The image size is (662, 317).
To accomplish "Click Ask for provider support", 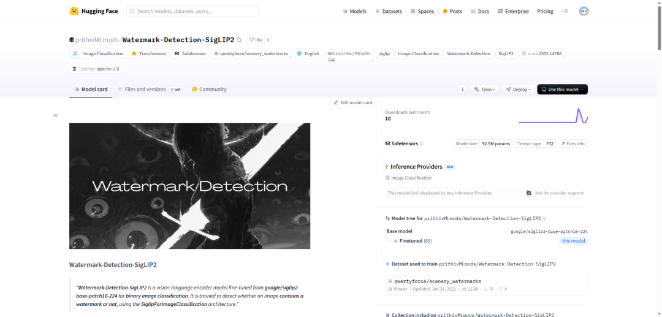I will (555, 193).
